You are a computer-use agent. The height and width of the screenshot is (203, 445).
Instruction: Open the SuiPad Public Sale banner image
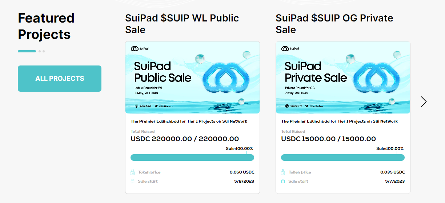tap(192, 77)
